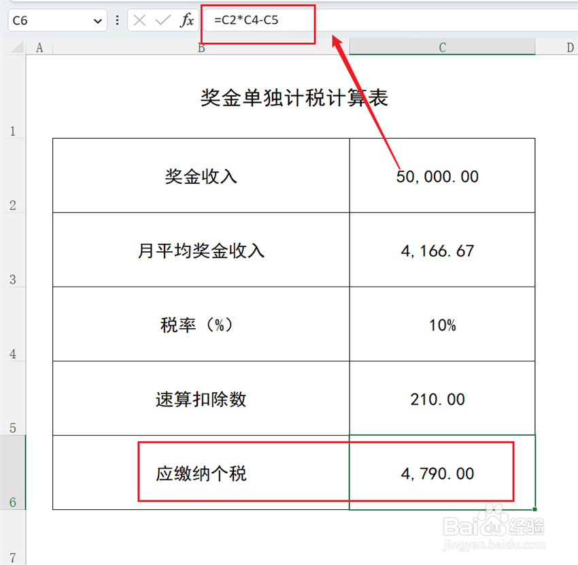Screen dimensions: 578x565
Task: Click the green checkmark to confirm entry
Action: 163,20
